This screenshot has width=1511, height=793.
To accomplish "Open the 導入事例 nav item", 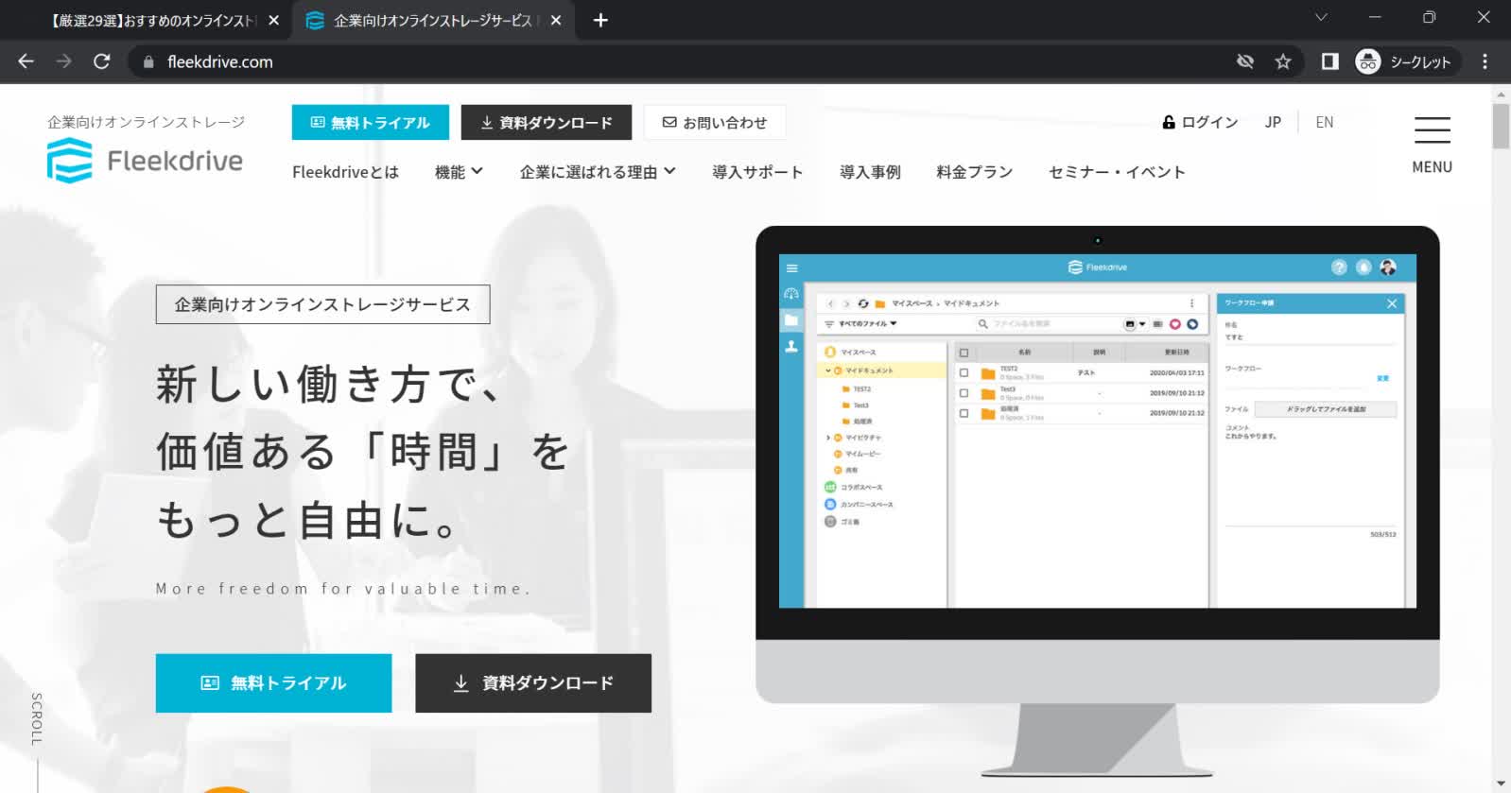I will click(870, 172).
